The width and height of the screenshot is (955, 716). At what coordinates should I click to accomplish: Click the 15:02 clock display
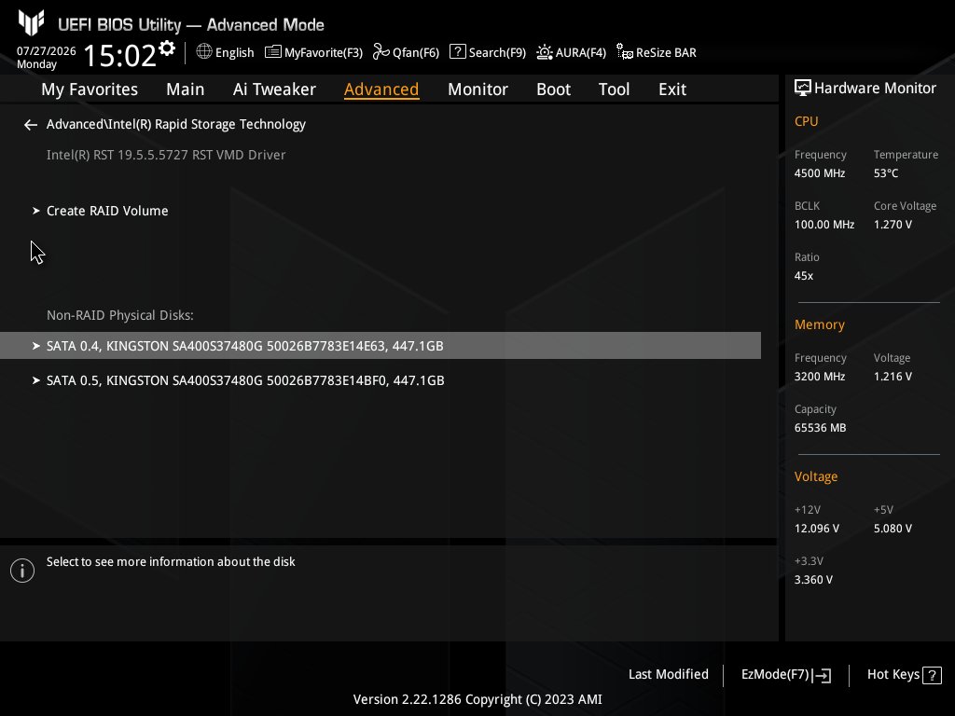[120, 55]
